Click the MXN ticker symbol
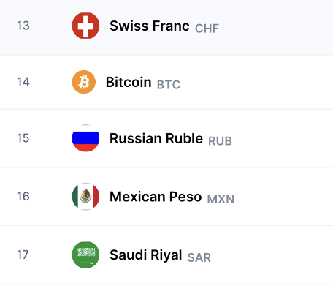The width and height of the screenshot is (333, 294). coord(221,199)
